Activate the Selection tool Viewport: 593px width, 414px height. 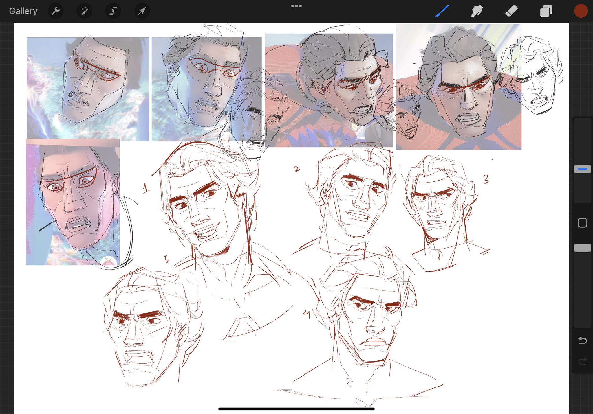pos(113,11)
